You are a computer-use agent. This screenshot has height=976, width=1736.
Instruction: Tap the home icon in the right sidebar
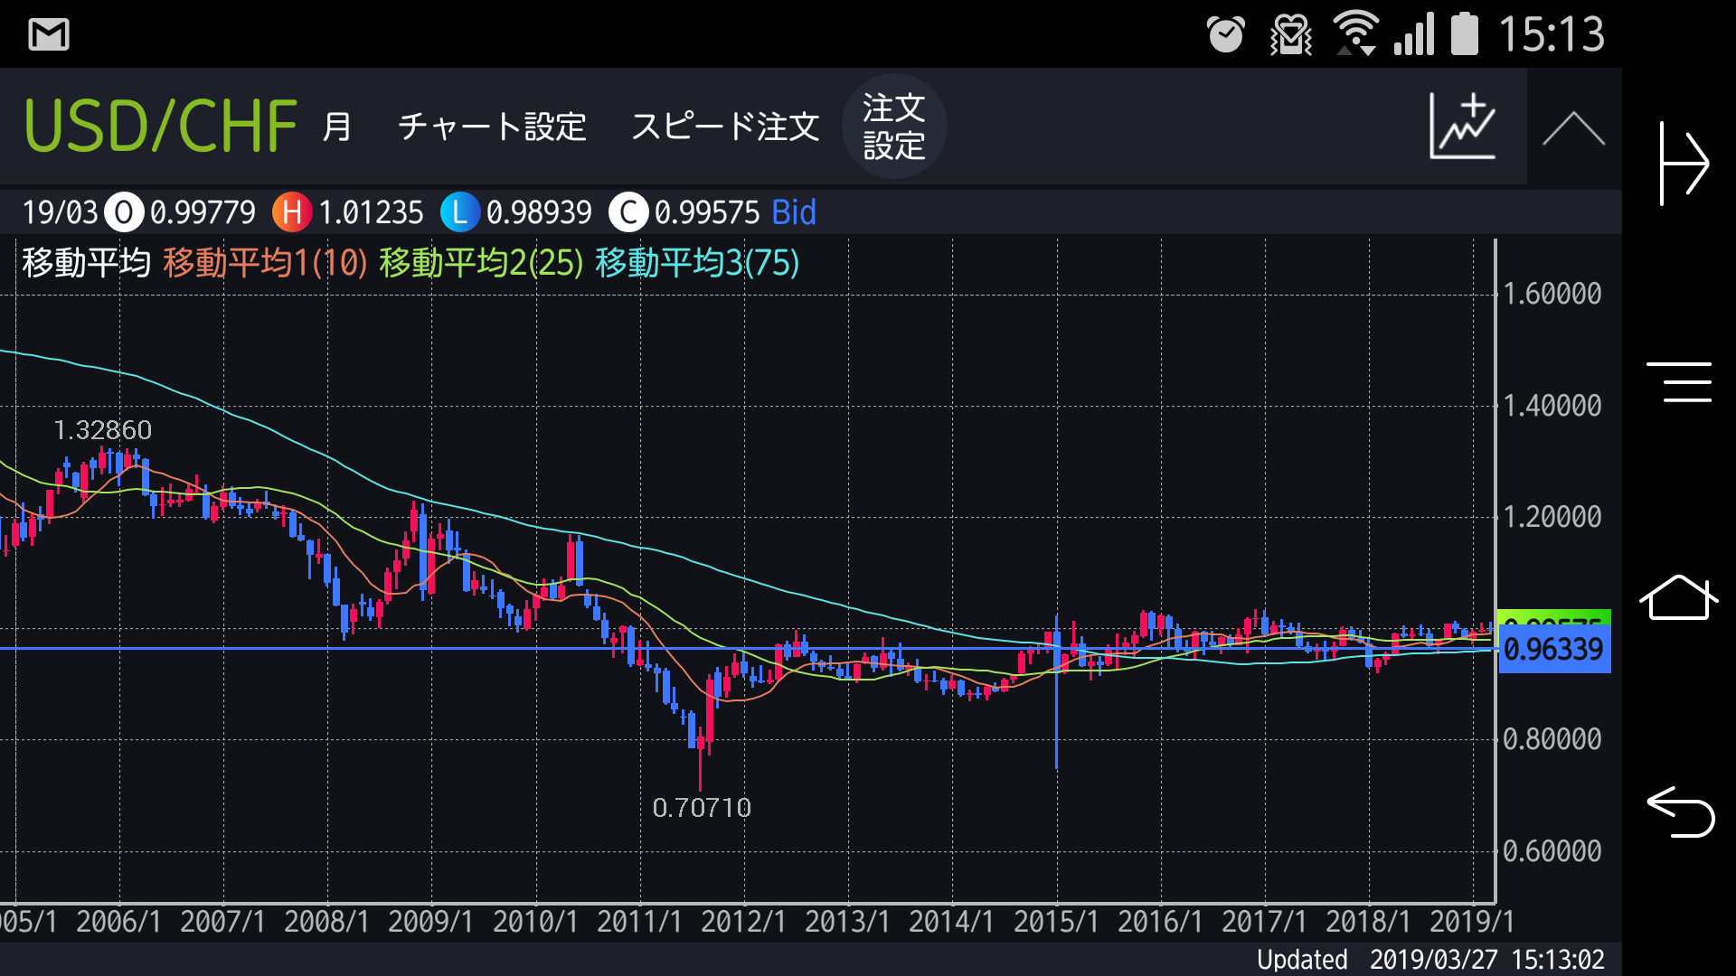(x=1679, y=598)
